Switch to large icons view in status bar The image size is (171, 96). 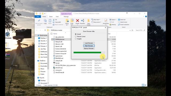145,85
